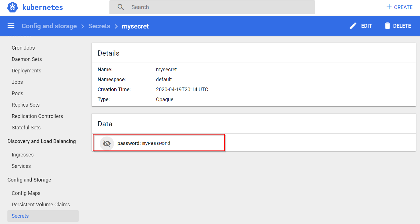Click the Secrets breadcrumb link
The image size is (420, 224).
pos(99,26)
